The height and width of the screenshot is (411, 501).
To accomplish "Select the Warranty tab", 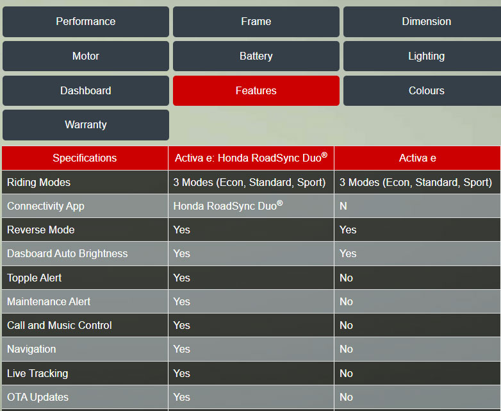I will coord(86,125).
